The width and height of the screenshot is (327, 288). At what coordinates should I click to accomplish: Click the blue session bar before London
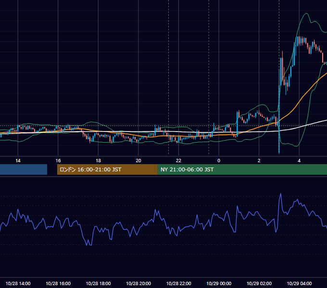(24, 169)
